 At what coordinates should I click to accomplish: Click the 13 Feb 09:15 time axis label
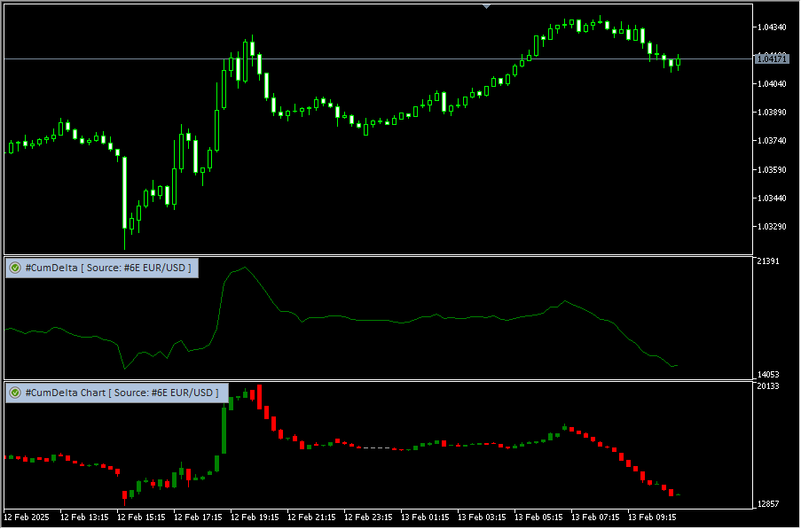(652, 516)
